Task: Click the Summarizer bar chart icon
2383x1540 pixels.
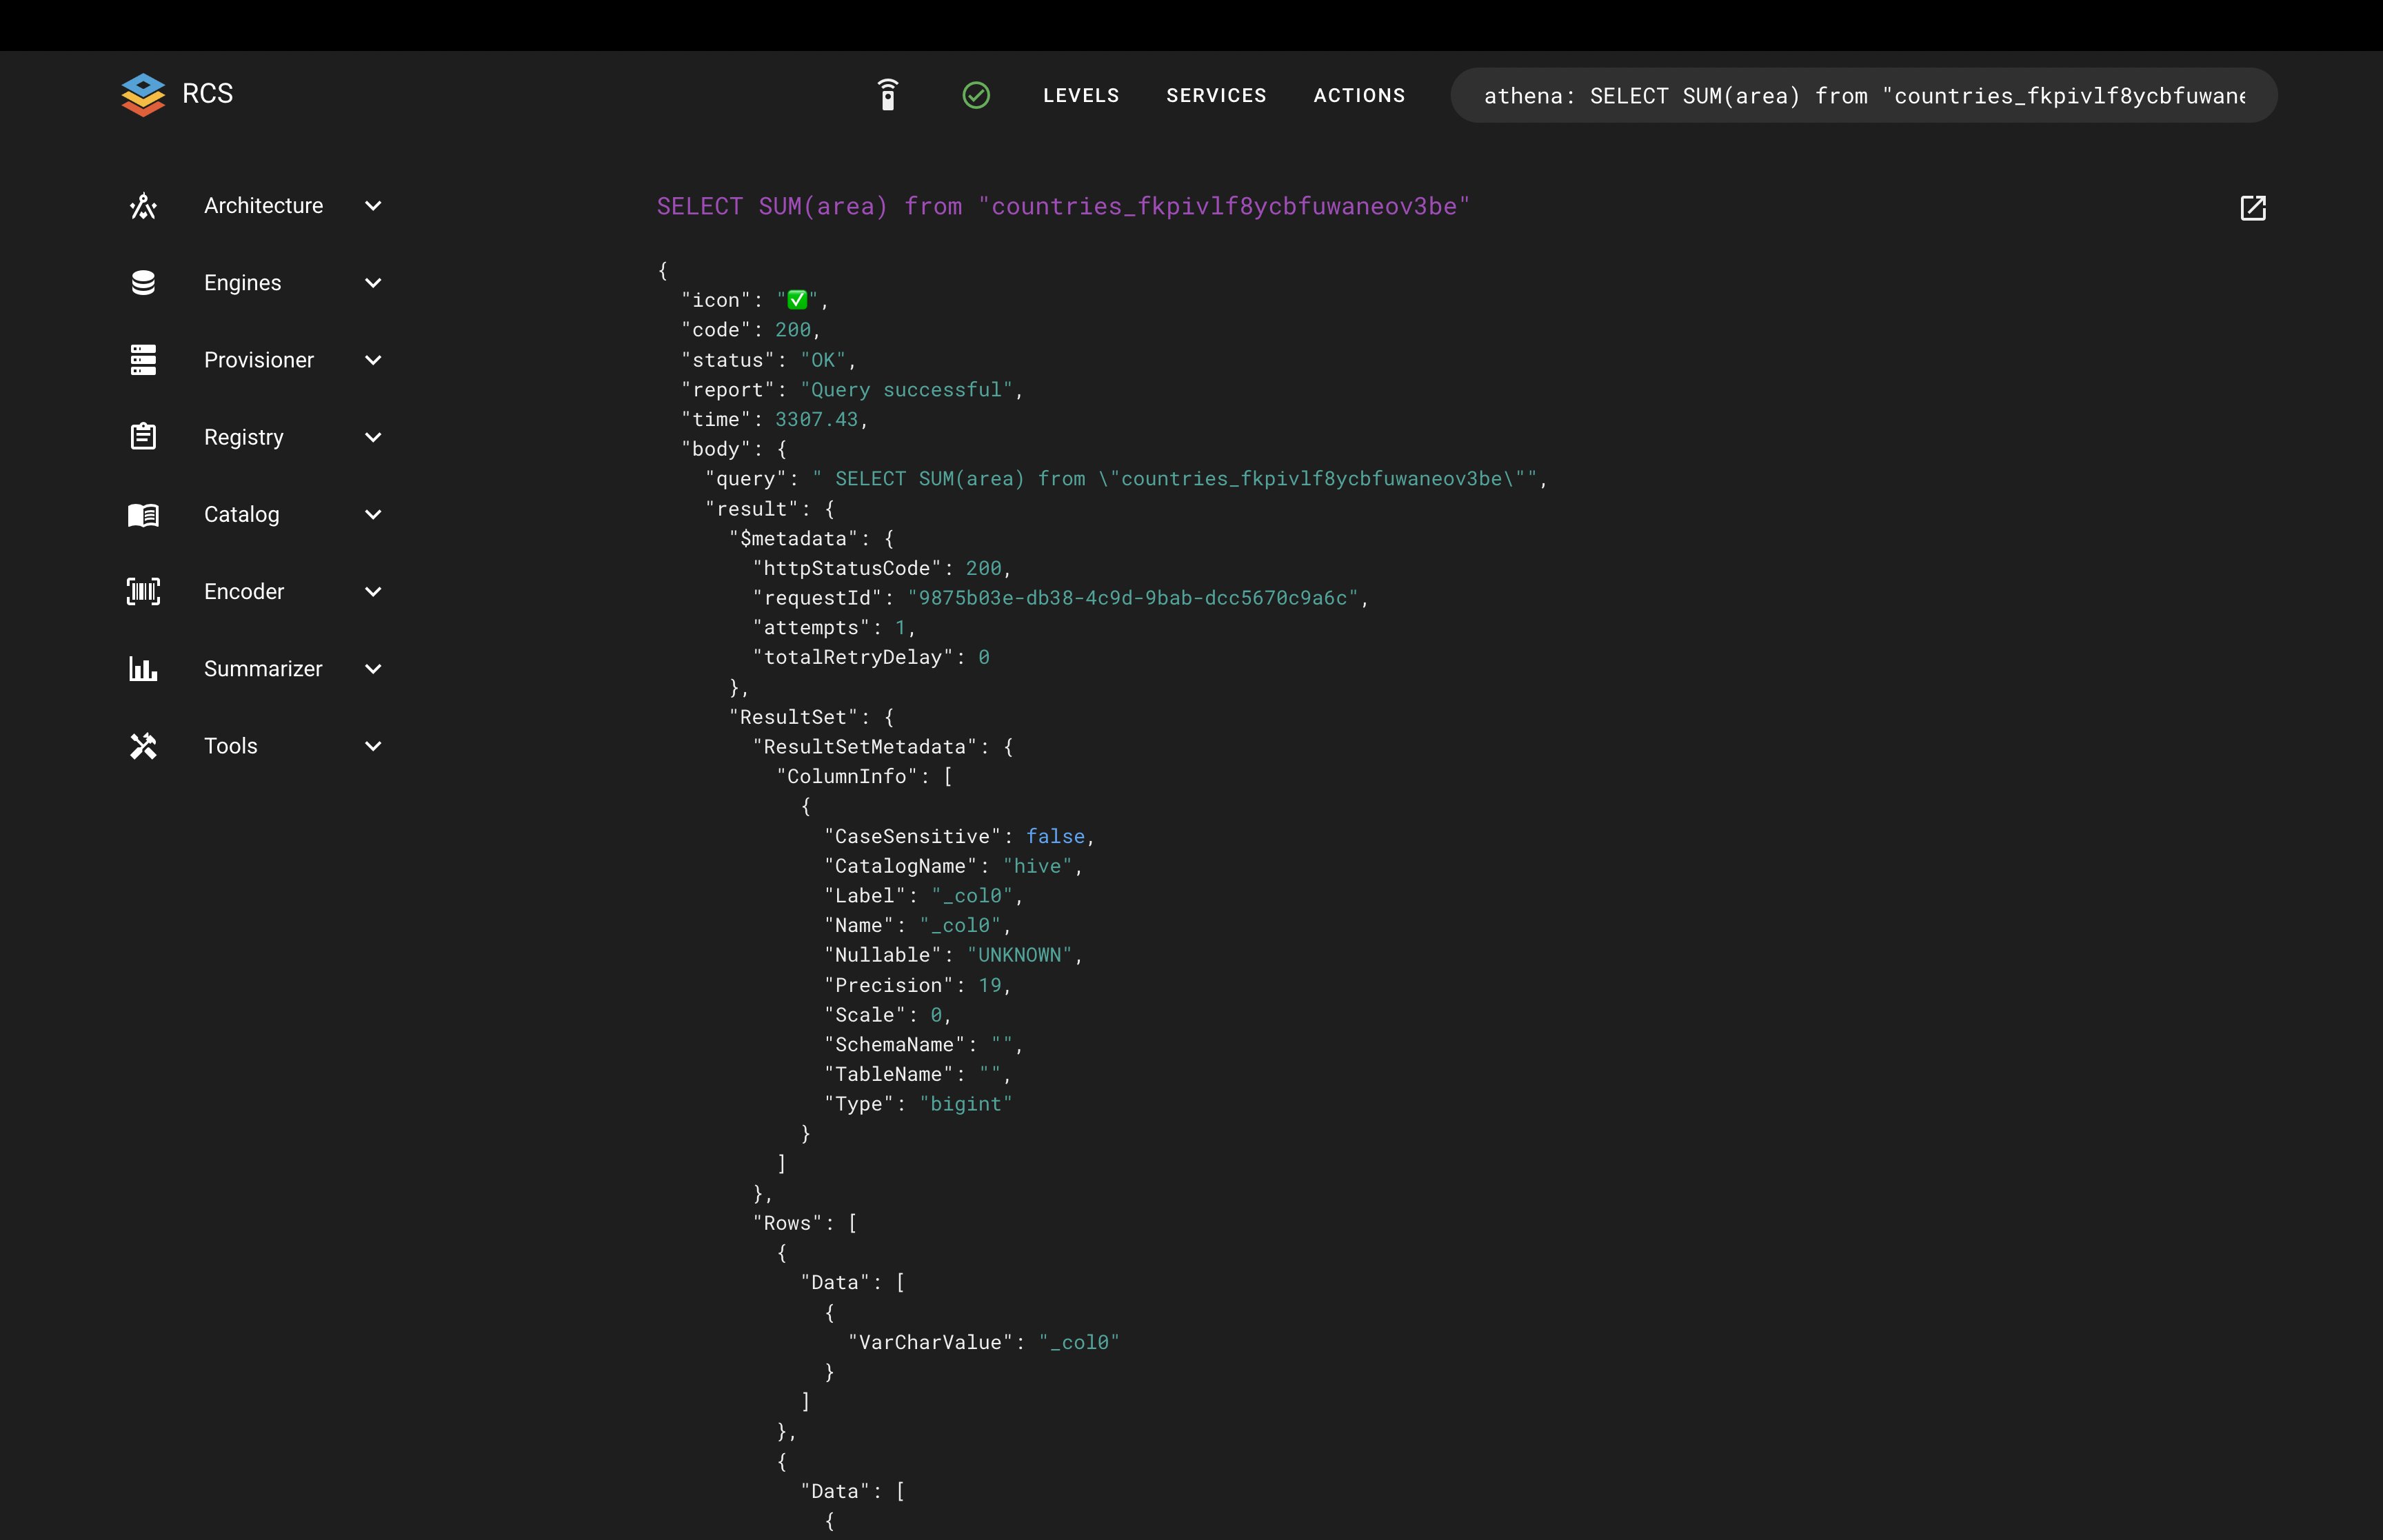Action: tap(143, 668)
